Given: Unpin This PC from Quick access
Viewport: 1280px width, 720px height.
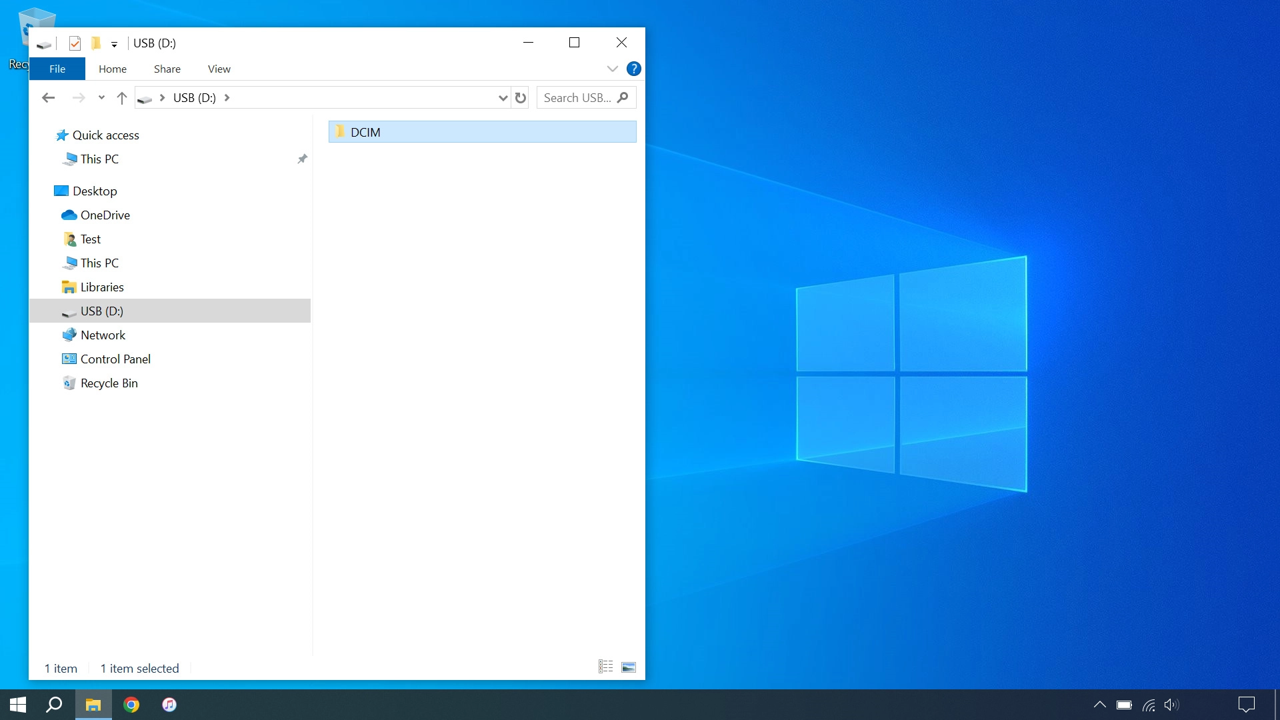Looking at the screenshot, I should [x=302, y=159].
